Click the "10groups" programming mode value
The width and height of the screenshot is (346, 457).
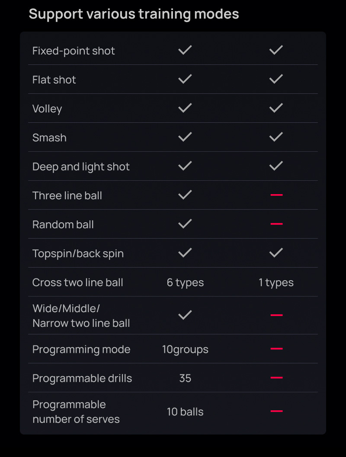[x=185, y=349]
